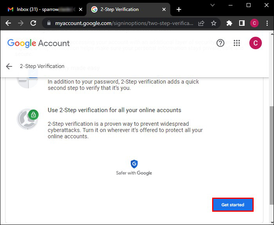Return using the 2-Step Verification back arrow
The width and height of the screenshot is (274, 225).
pos(9,66)
